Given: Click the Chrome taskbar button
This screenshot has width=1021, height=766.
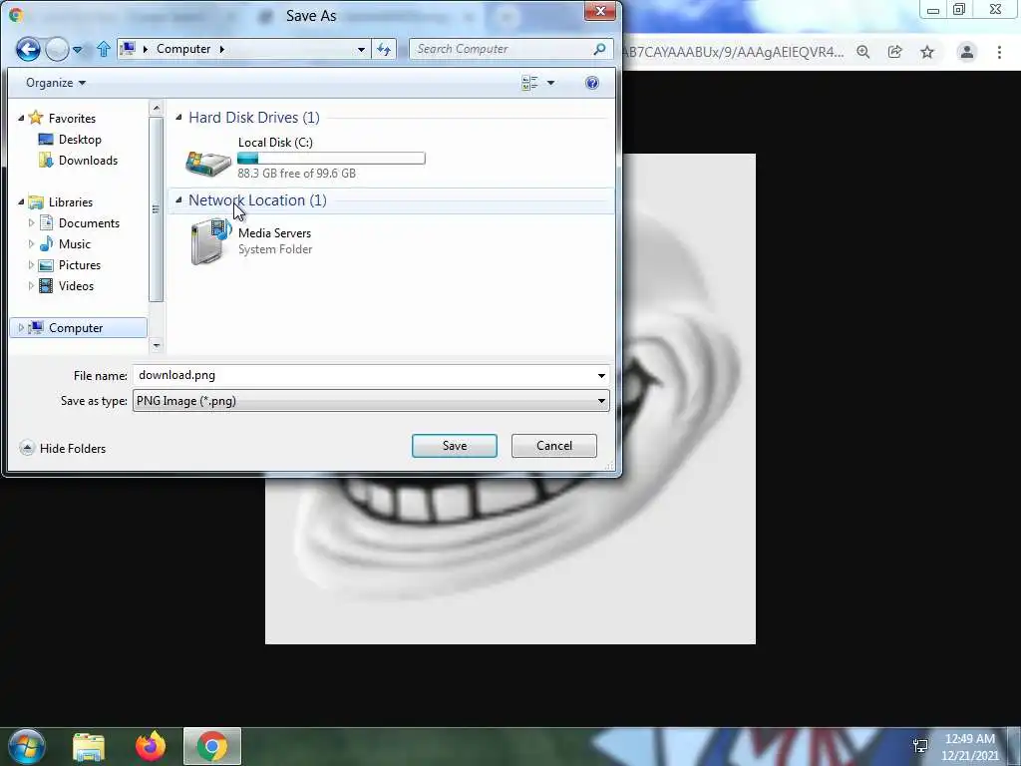Looking at the screenshot, I should [212, 746].
